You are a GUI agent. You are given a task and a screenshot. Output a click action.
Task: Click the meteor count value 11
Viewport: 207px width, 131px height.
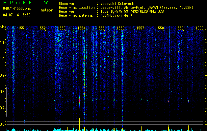(x=48, y=15)
